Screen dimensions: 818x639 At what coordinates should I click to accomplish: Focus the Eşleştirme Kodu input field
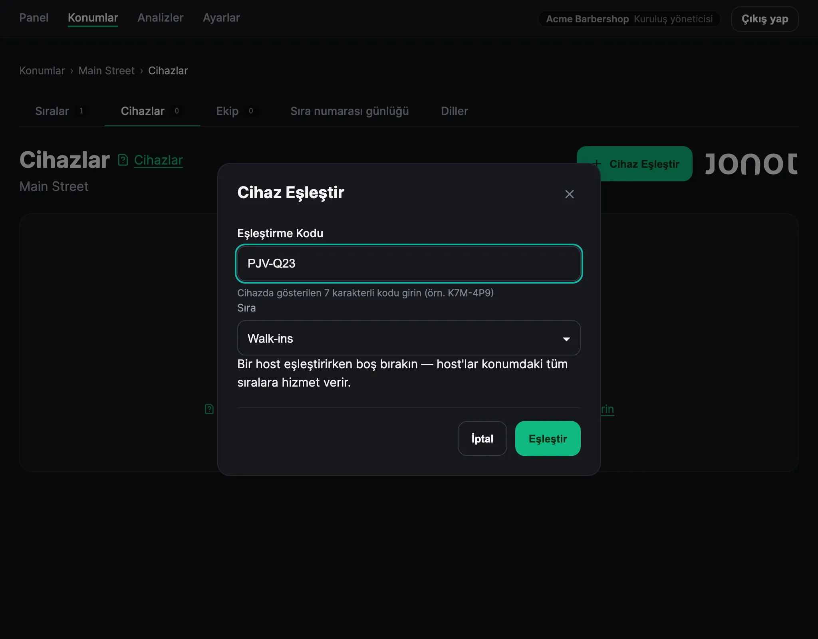click(x=409, y=264)
